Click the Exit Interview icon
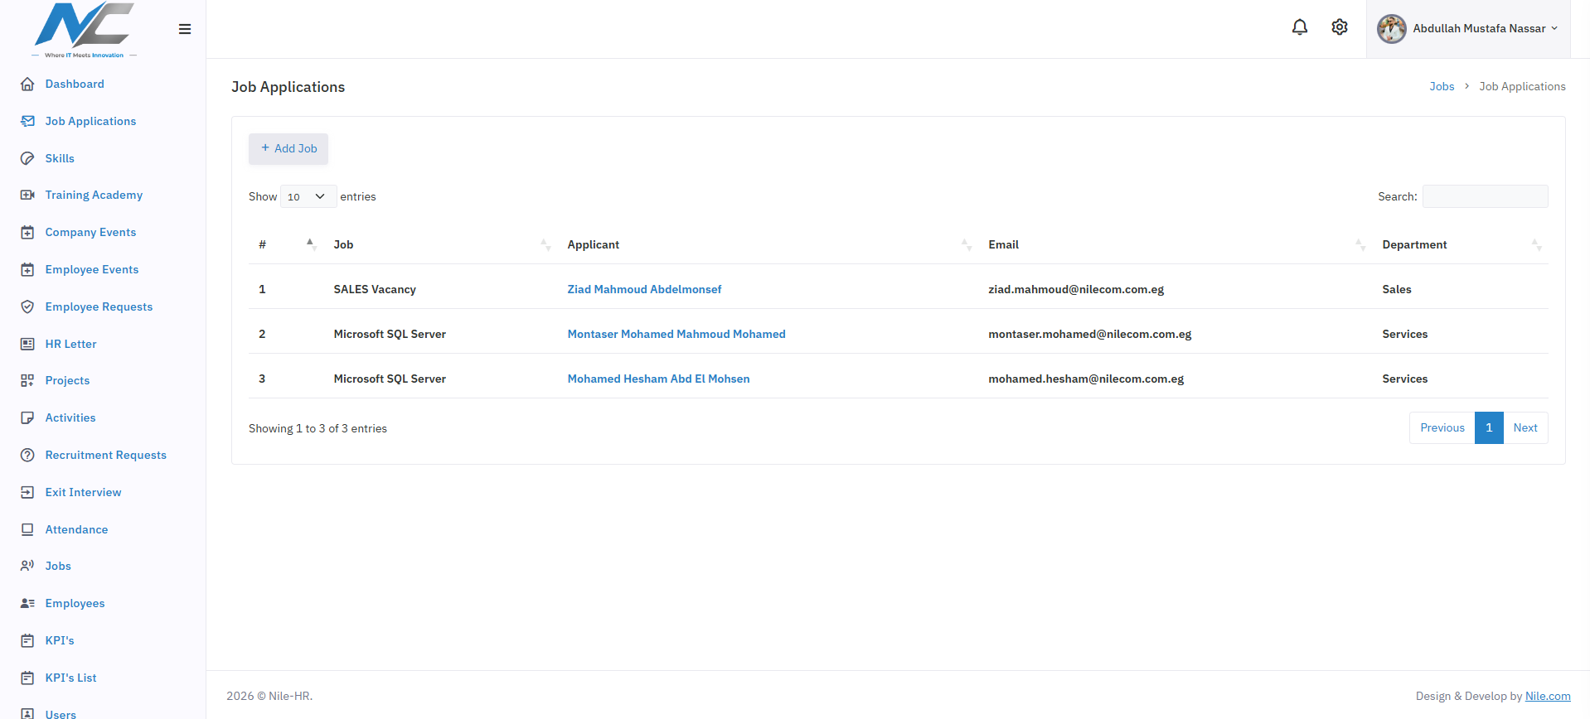Screen dimensions: 1590x719 pyautogui.click(x=27, y=492)
